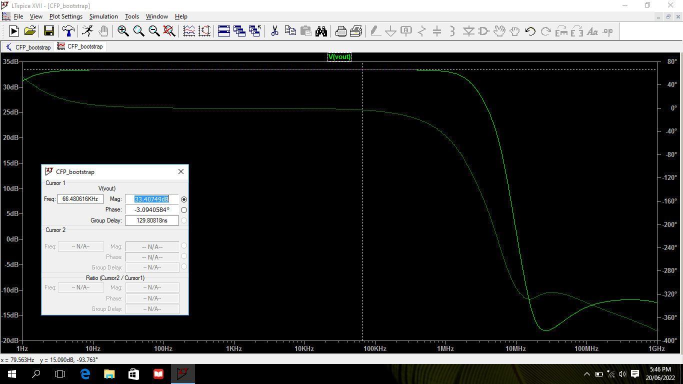
Task: Select the Cursor 1 Group Delay radio button
Action: (184, 220)
